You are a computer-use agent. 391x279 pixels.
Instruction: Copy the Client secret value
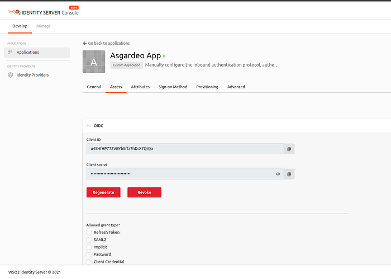pos(289,174)
